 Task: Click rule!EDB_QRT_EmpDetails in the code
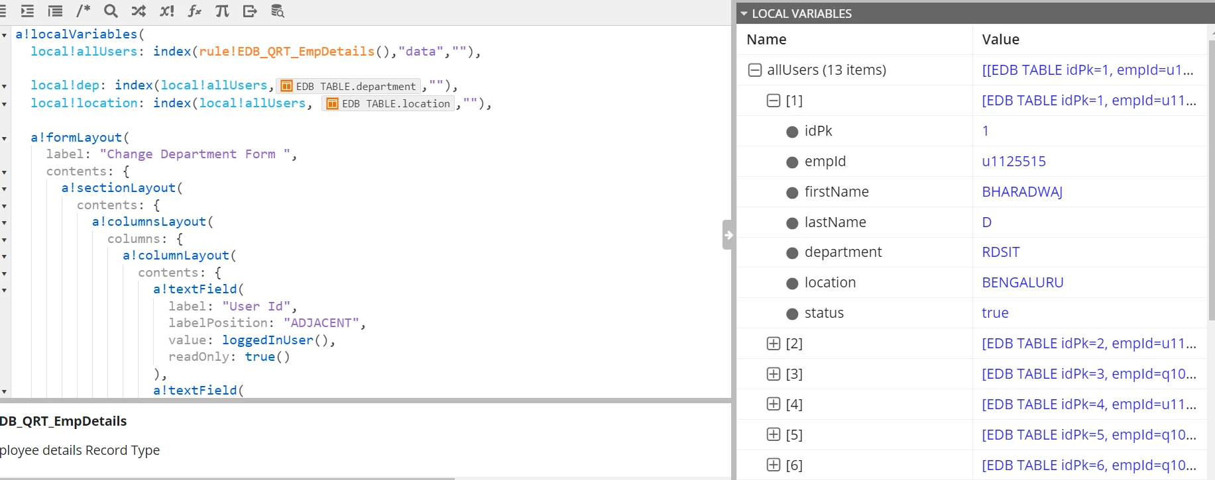click(287, 51)
